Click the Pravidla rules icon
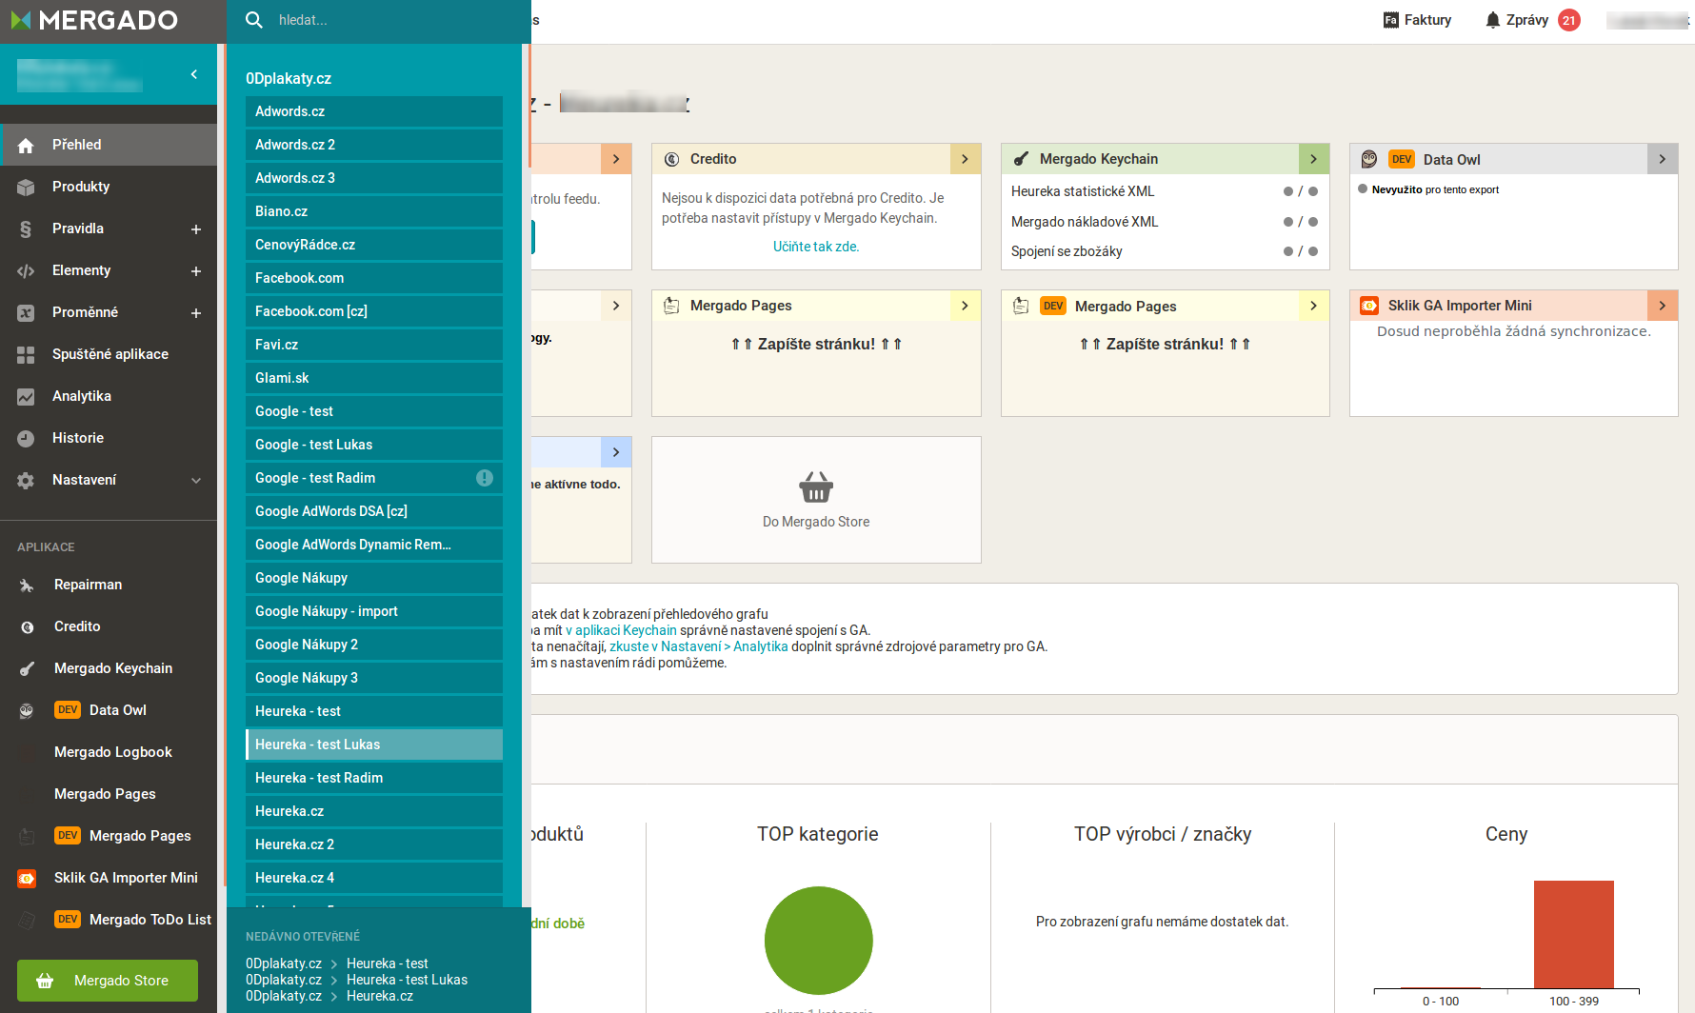Viewport: 1695px width, 1013px height. [x=26, y=229]
